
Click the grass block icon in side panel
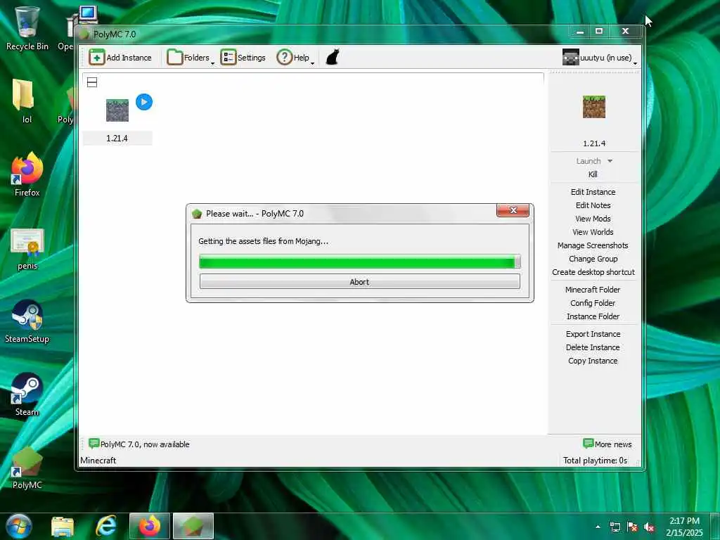pos(593,107)
